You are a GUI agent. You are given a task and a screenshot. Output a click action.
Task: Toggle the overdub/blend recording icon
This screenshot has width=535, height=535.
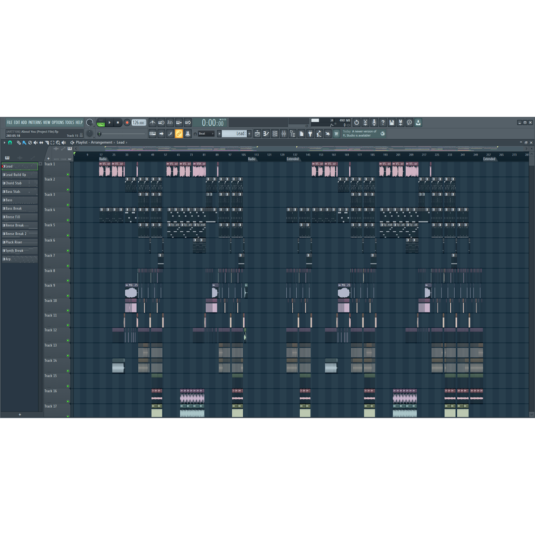179,122
